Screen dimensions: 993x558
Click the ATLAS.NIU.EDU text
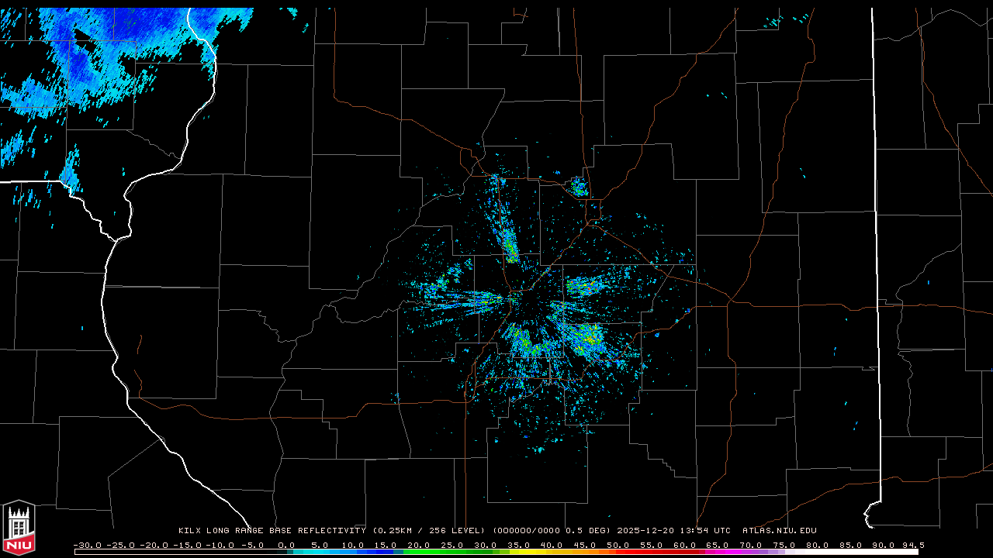pyautogui.click(x=779, y=531)
